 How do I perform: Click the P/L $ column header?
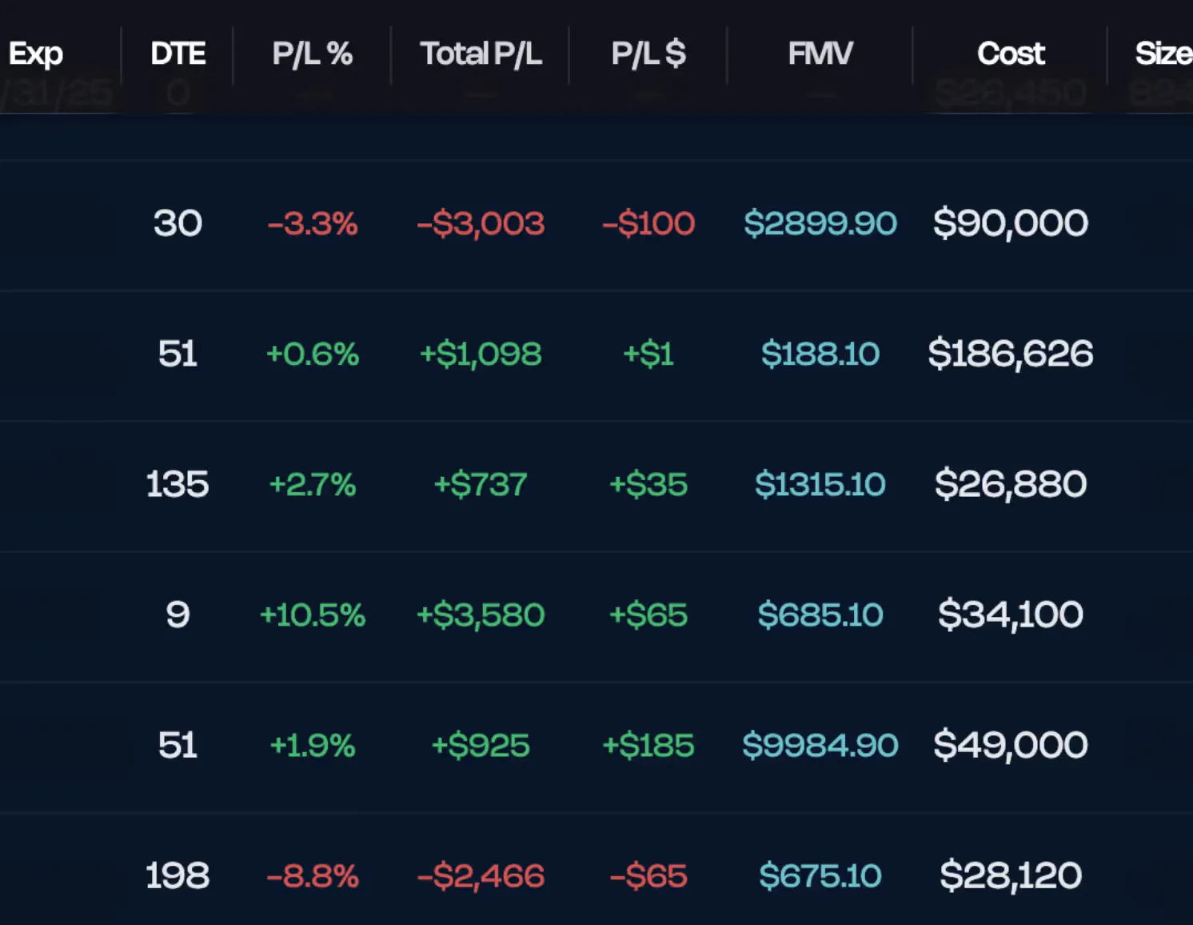pos(648,54)
